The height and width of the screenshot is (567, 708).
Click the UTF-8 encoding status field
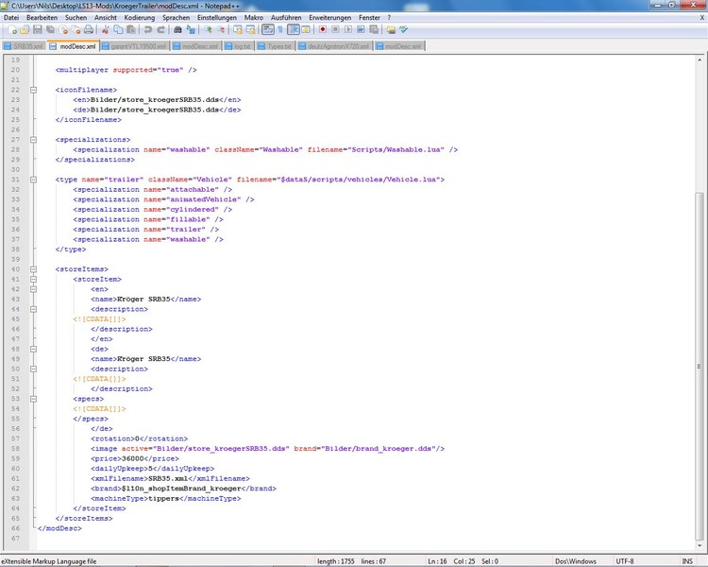625,561
